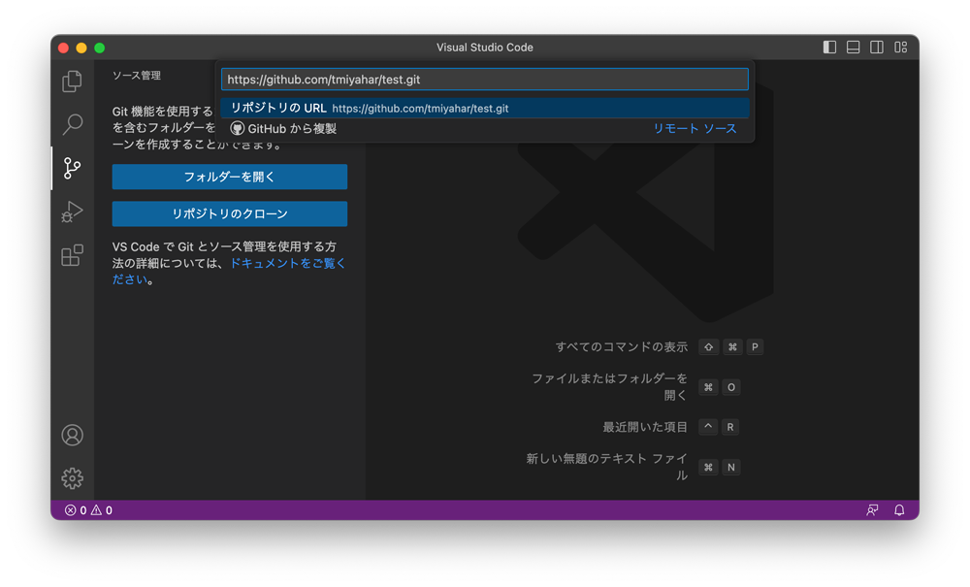This screenshot has height=587, width=970.
Task: Open the ドキュメントをご覧ください link
Action: (x=287, y=263)
